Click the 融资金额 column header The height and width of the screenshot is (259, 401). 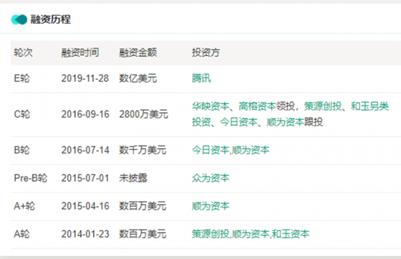click(x=138, y=53)
